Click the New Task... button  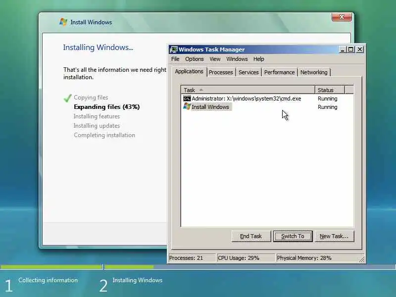pos(334,236)
